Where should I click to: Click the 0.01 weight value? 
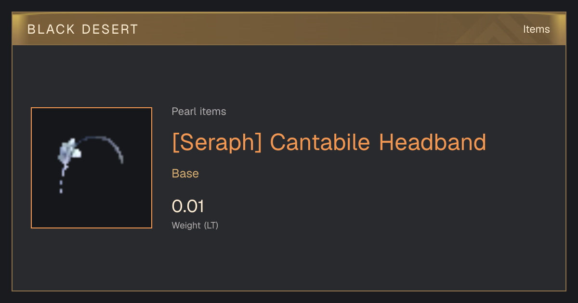(x=188, y=206)
